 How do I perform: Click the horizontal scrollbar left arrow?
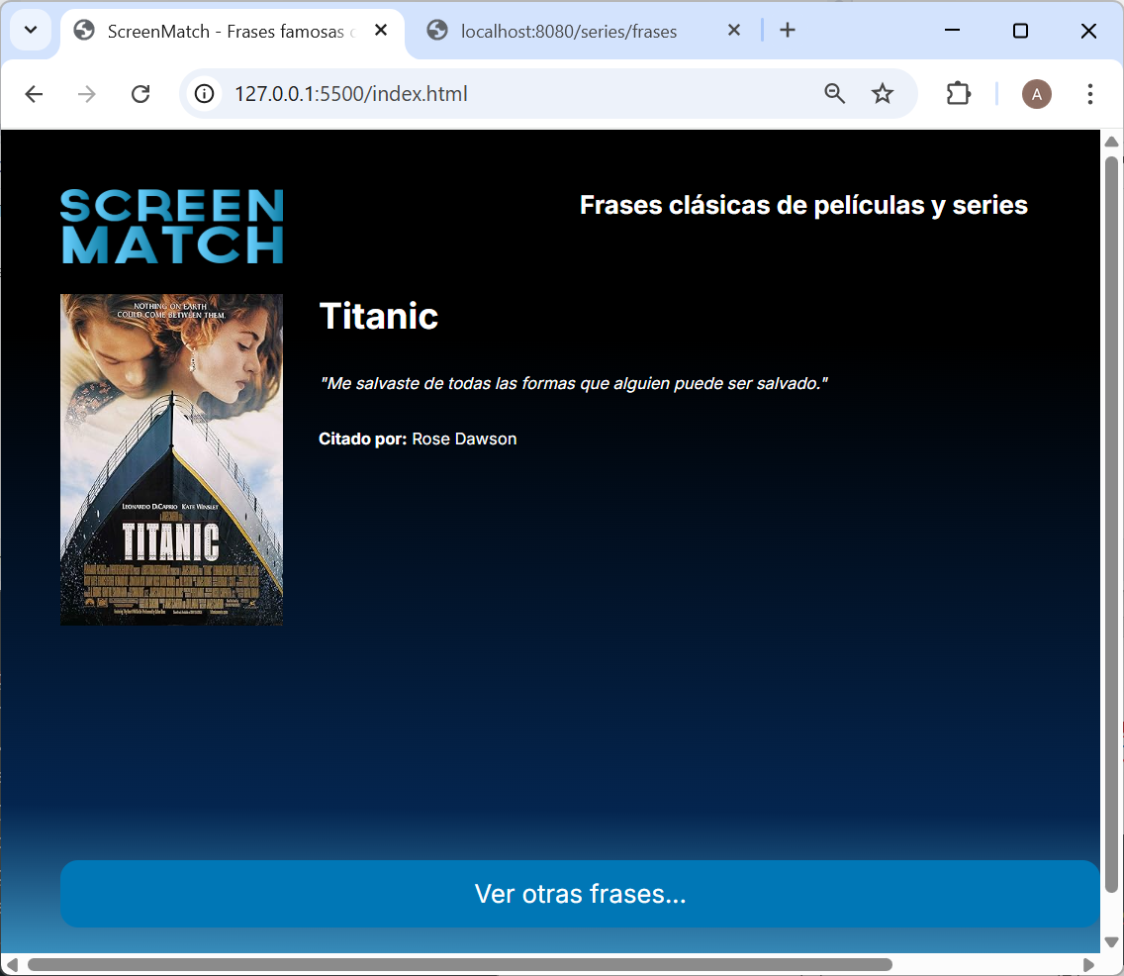coord(12,964)
